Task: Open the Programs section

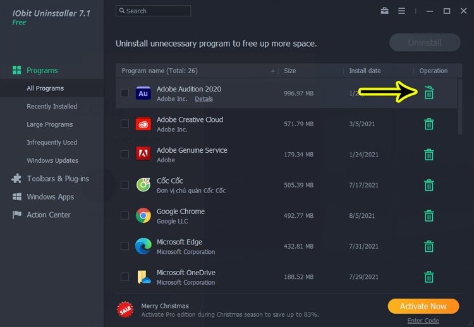Action: pyautogui.click(x=42, y=70)
